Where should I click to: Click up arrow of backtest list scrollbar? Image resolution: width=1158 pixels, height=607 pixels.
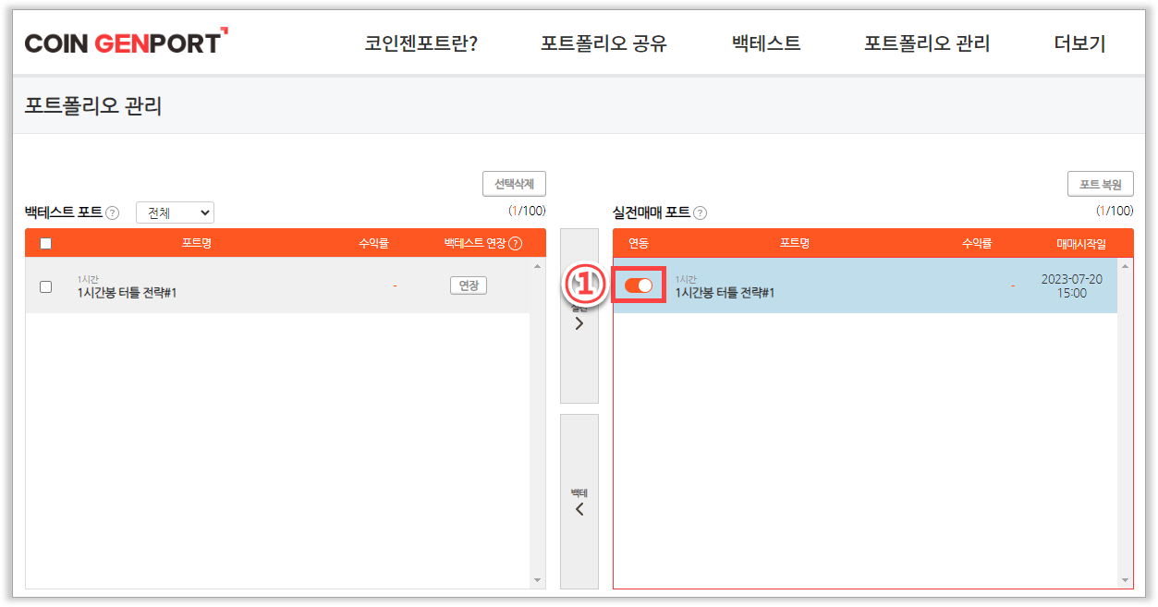point(538,266)
